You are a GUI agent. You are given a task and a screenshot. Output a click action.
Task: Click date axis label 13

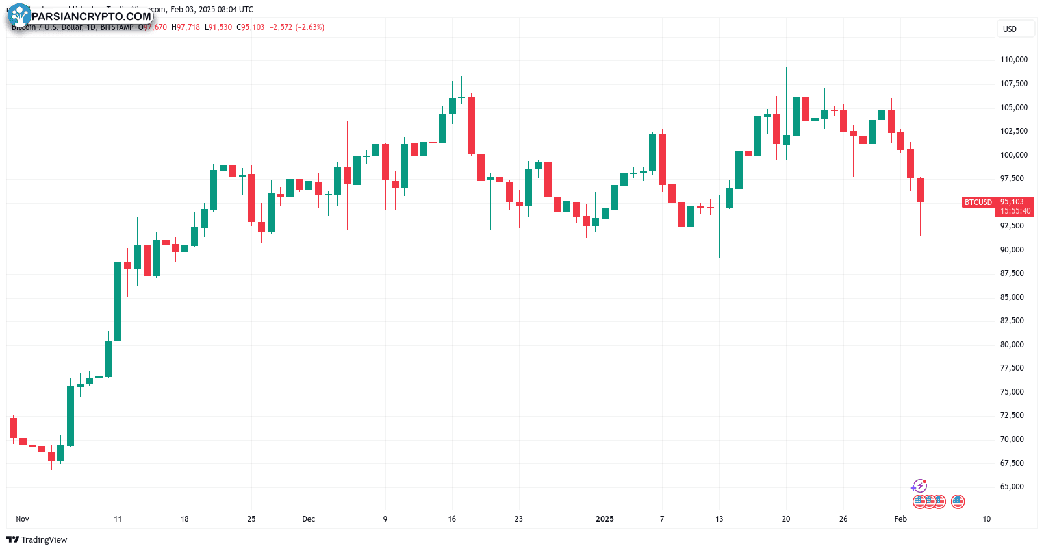(719, 519)
